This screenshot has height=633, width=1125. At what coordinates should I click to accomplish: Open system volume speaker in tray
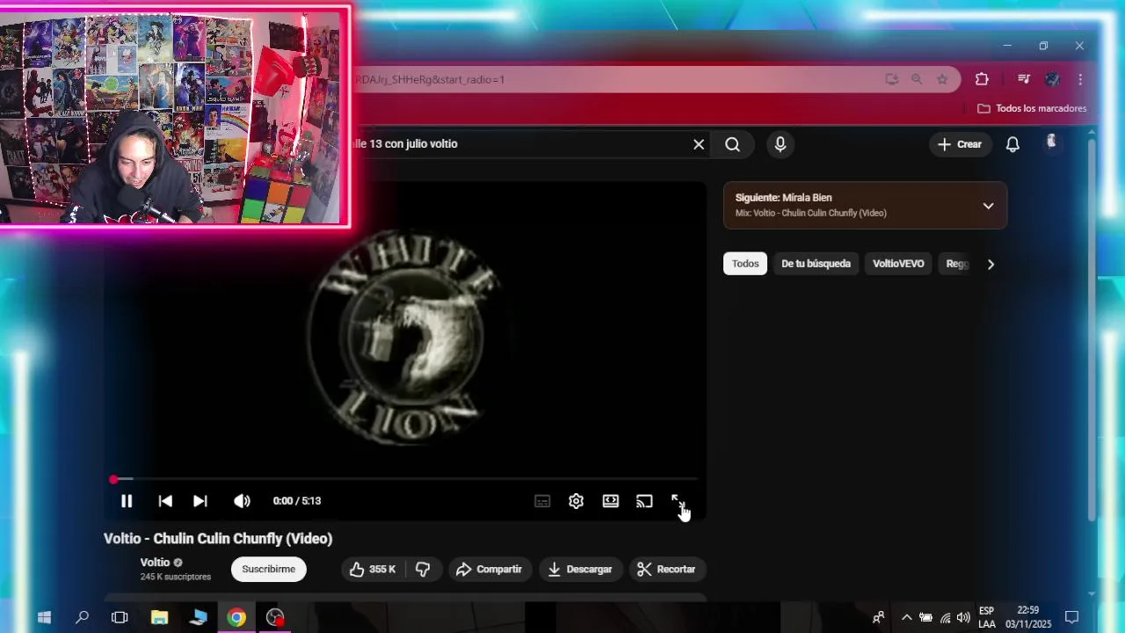pos(963,617)
